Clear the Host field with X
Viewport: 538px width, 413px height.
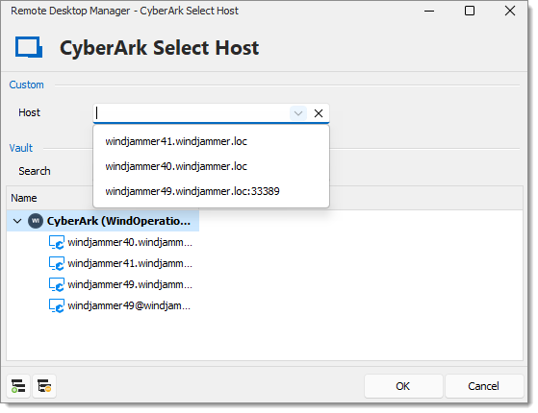[319, 113]
